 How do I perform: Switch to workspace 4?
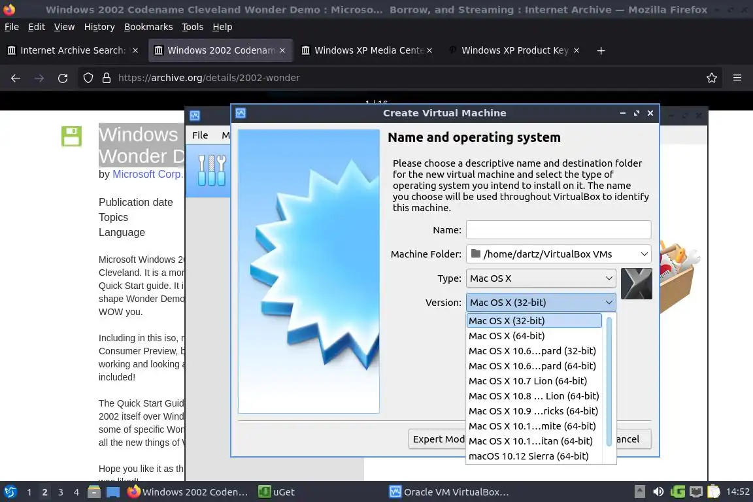(x=76, y=492)
